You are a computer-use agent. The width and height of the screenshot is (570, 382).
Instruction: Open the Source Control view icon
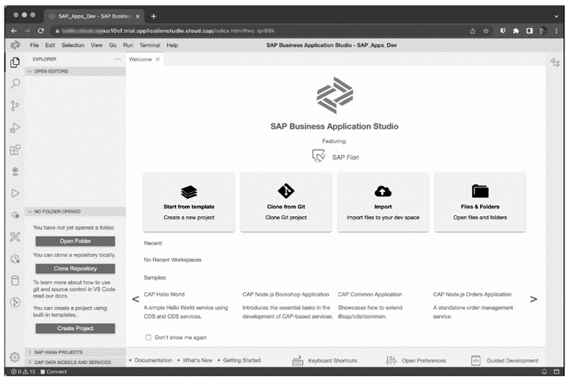(15, 106)
